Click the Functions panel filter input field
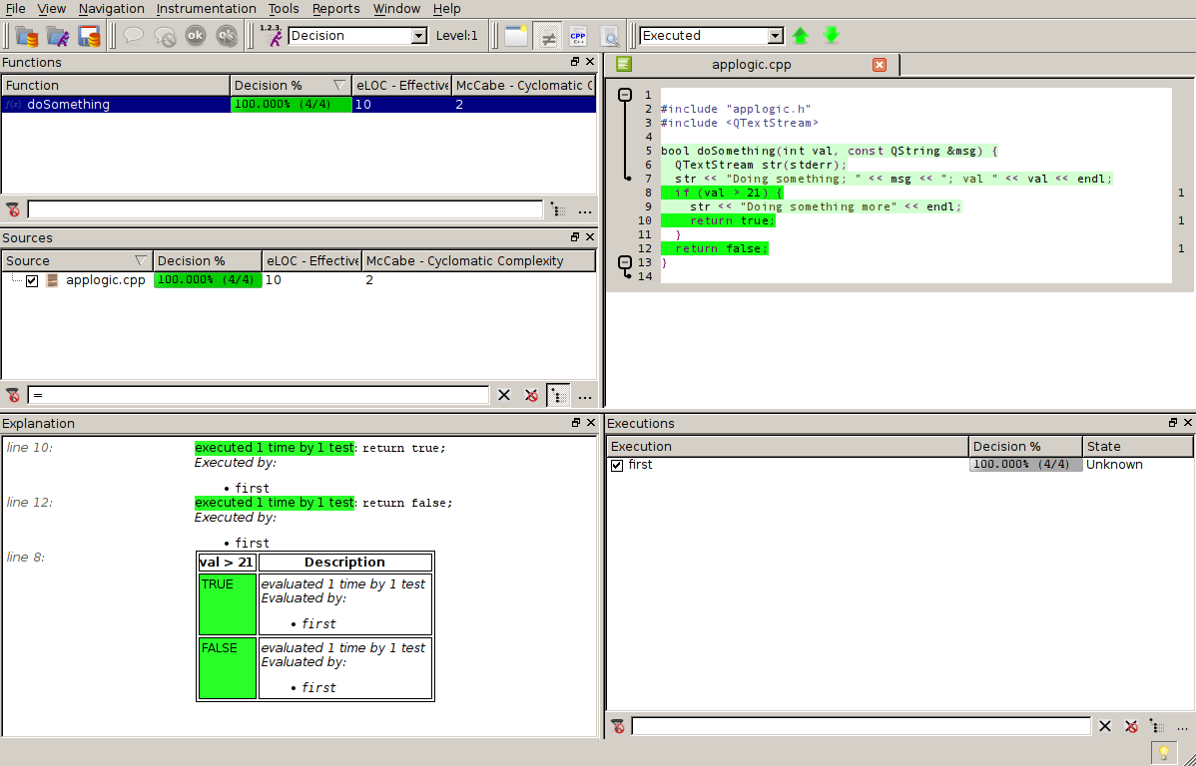Image resolution: width=1196 pixels, height=766 pixels. 285,209
